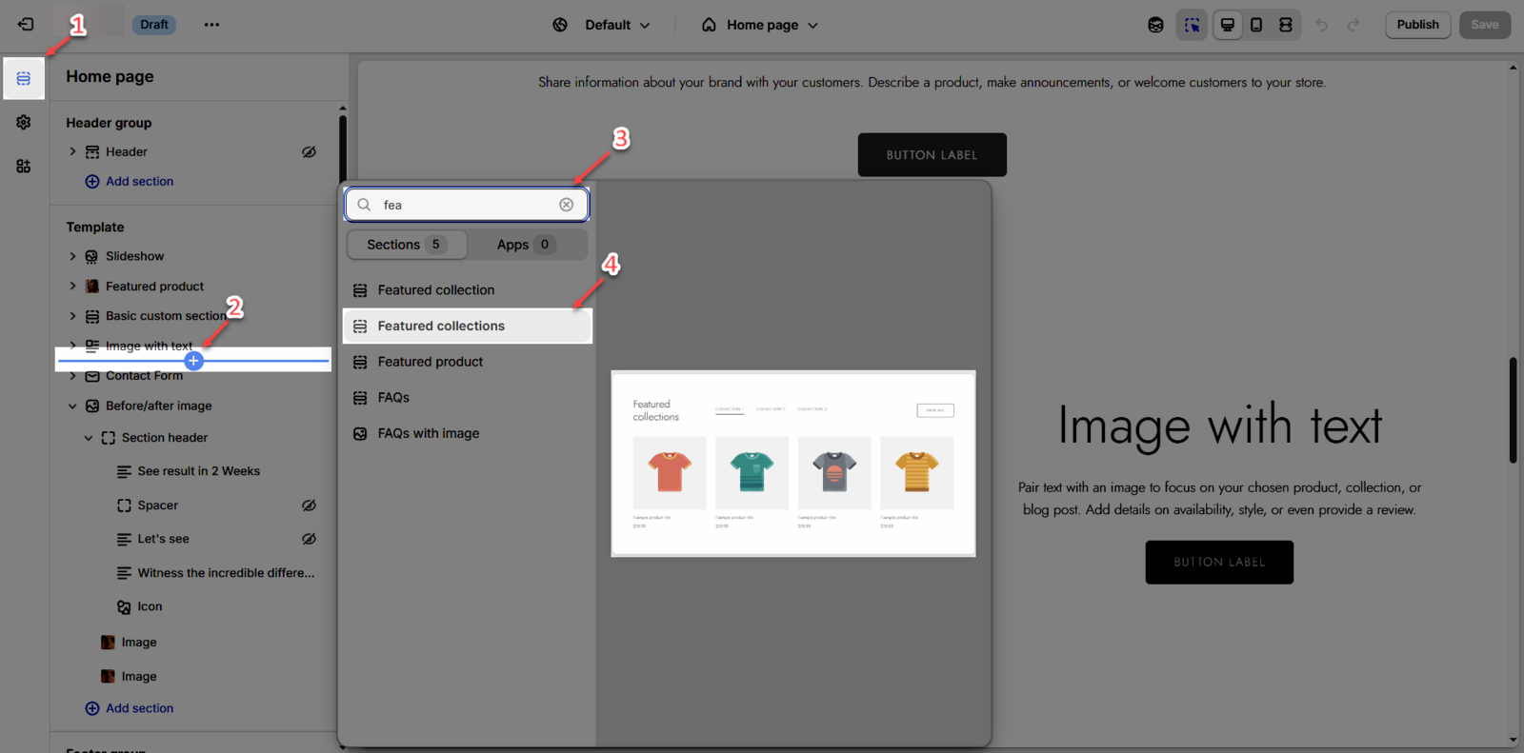Screen dimensions: 1524x753
Task: Open the Home page template dropdown
Action: [760, 25]
